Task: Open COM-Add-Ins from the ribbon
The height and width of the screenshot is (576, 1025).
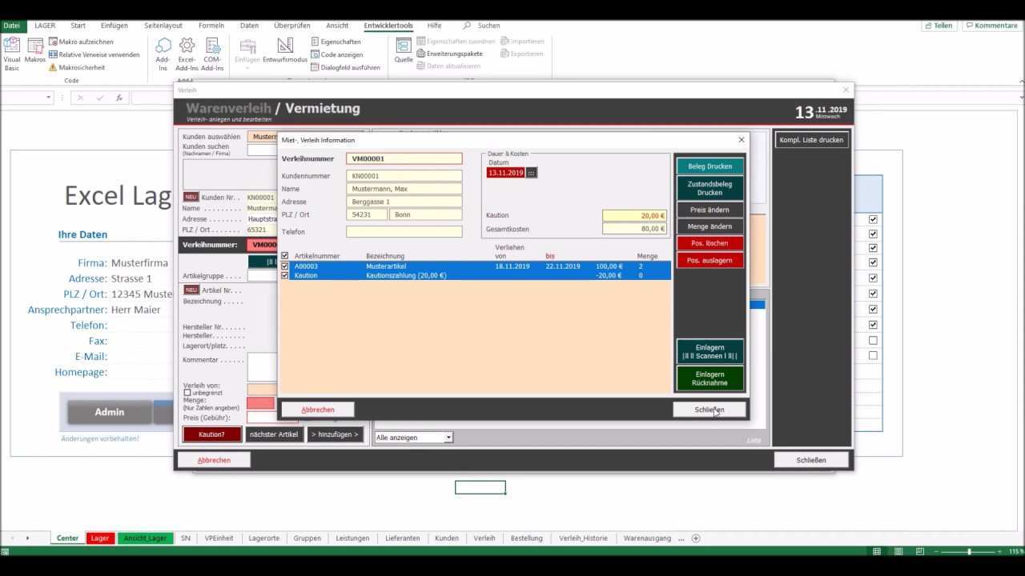Action: click(212, 48)
